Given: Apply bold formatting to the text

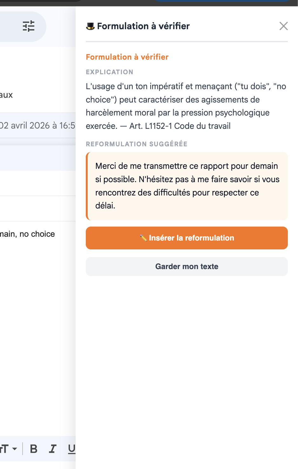Looking at the screenshot, I should point(33,449).
